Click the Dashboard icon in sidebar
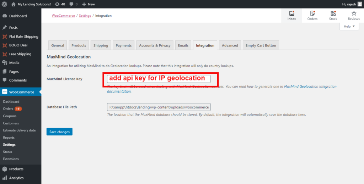 point(5,16)
